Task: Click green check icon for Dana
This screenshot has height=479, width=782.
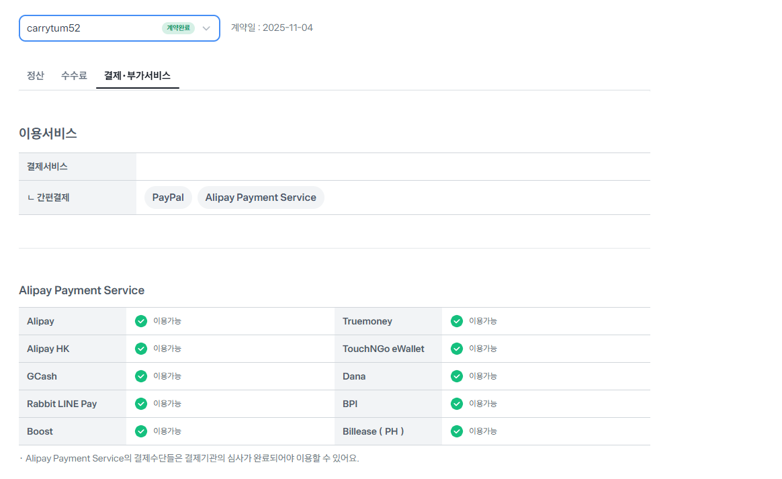Action: 457,376
